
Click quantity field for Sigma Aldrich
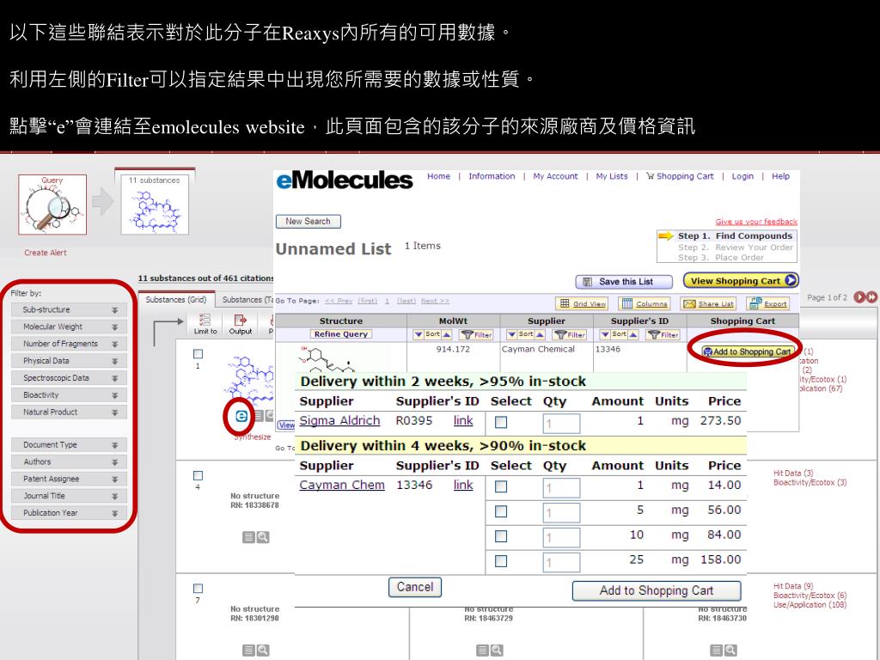click(x=561, y=423)
